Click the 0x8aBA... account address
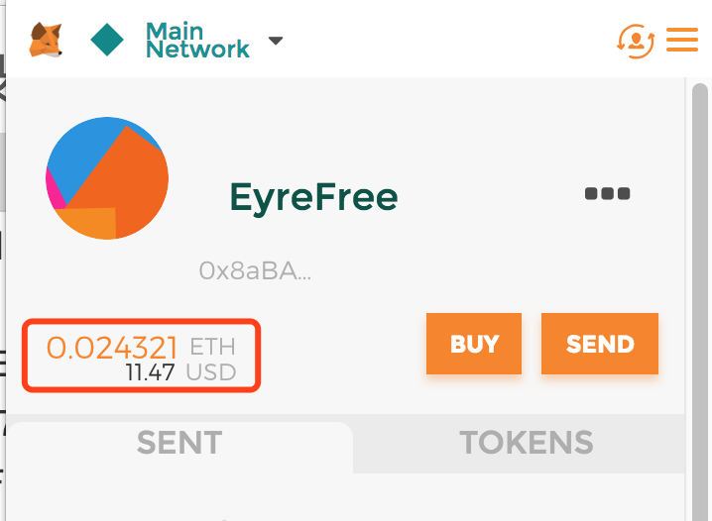 point(255,270)
